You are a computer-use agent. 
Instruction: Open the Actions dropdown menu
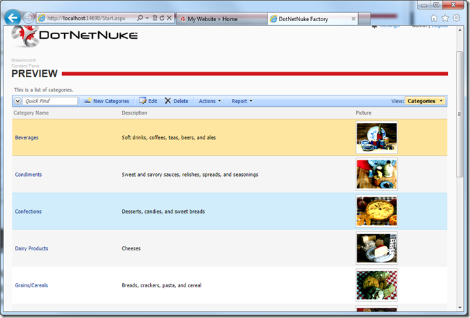(x=210, y=101)
